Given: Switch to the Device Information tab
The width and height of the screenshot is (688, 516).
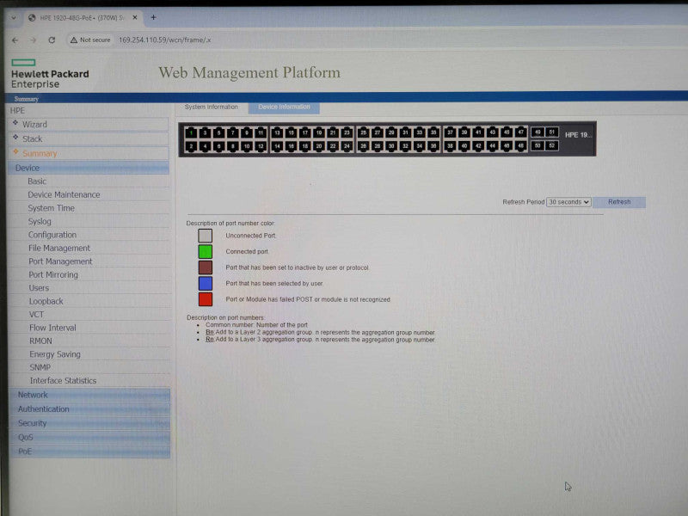Looking at the screenshot, I should pyautogui.click(x=284, y=107).
